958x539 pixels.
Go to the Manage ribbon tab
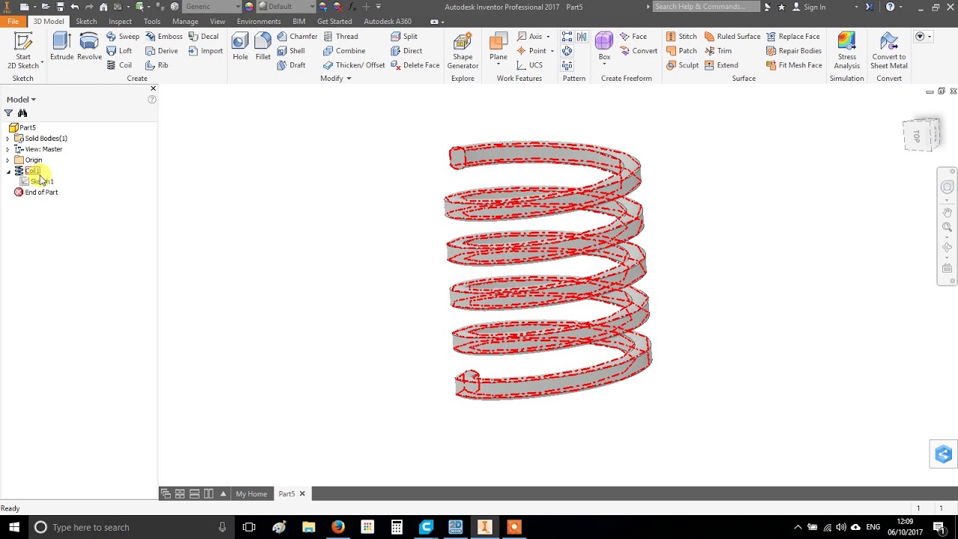pyautogui.click(x=185, y=22)
